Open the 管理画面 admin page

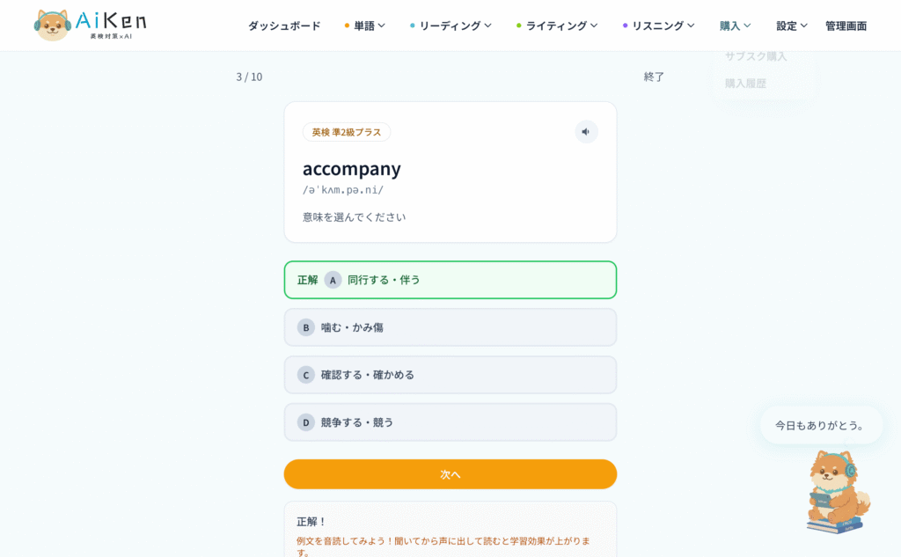click(846, 26)
